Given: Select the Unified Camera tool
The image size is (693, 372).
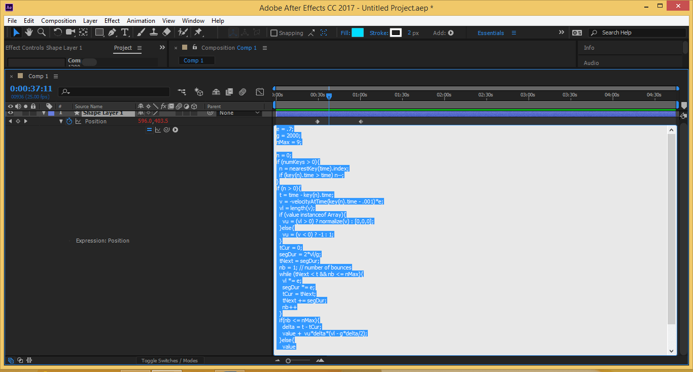Looking at the screenshot, I should pos(71,32).
